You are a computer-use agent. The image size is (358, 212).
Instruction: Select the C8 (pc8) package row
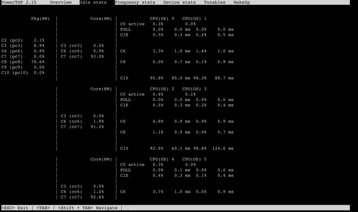23,62
